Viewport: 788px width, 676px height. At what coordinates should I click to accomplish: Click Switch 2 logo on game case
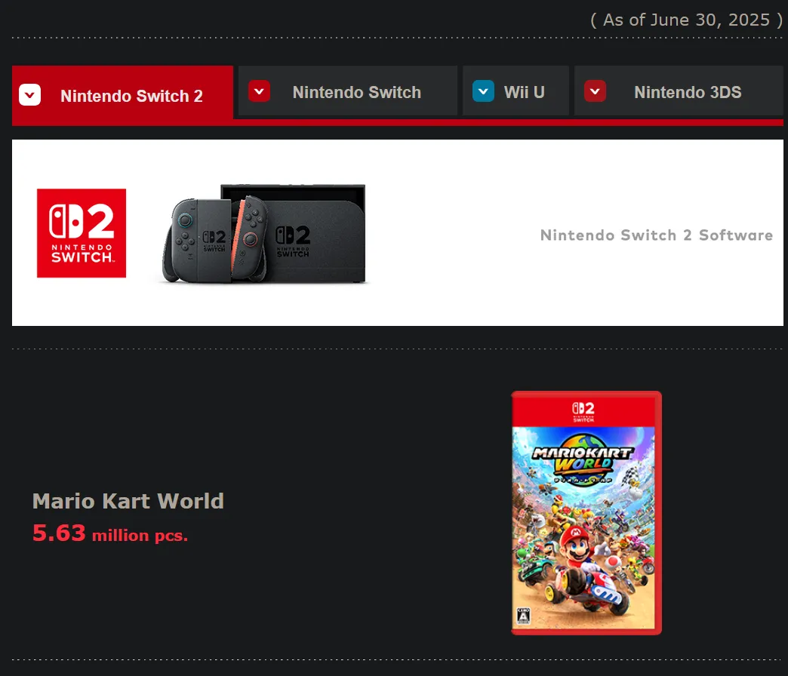pyautogui.click(x=583, y=412)
